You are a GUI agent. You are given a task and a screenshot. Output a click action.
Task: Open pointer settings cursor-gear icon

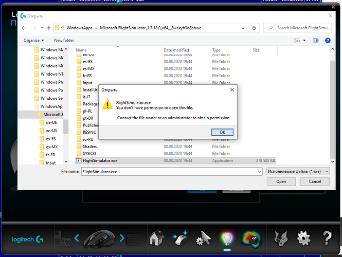204,238
